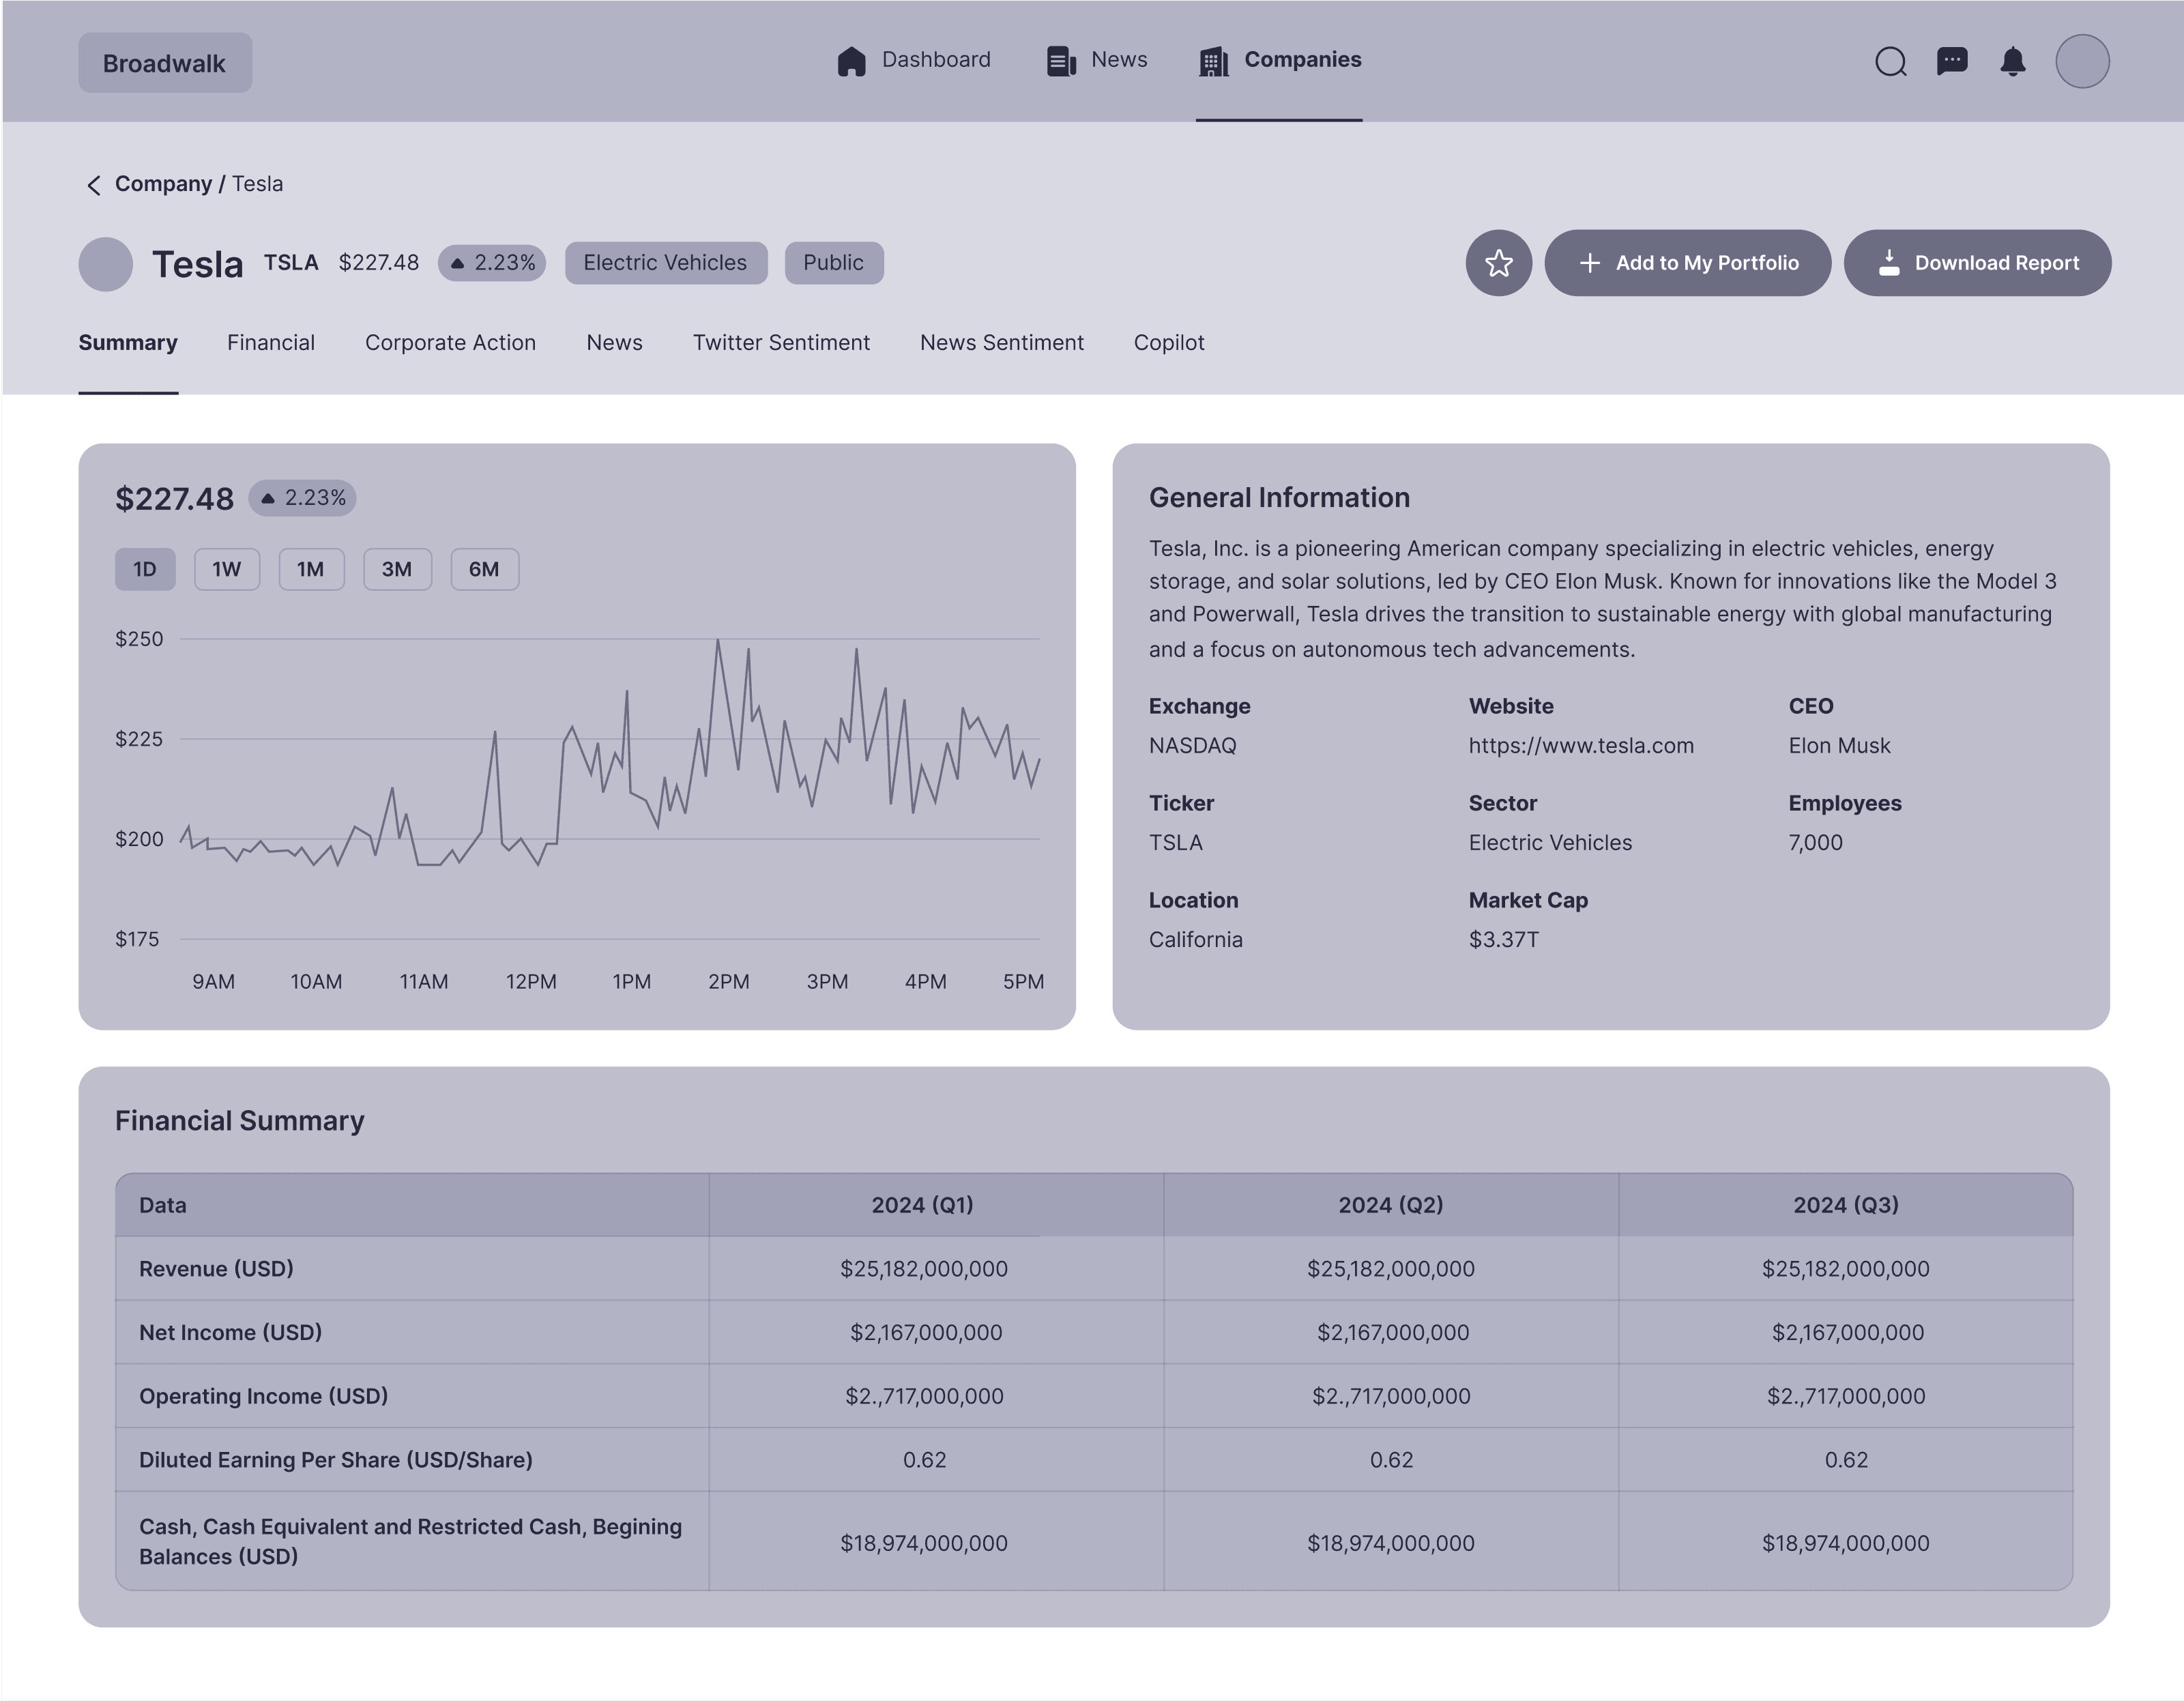Open the user profile avatar
2184x1701 pixels.
click(2082, 62)
